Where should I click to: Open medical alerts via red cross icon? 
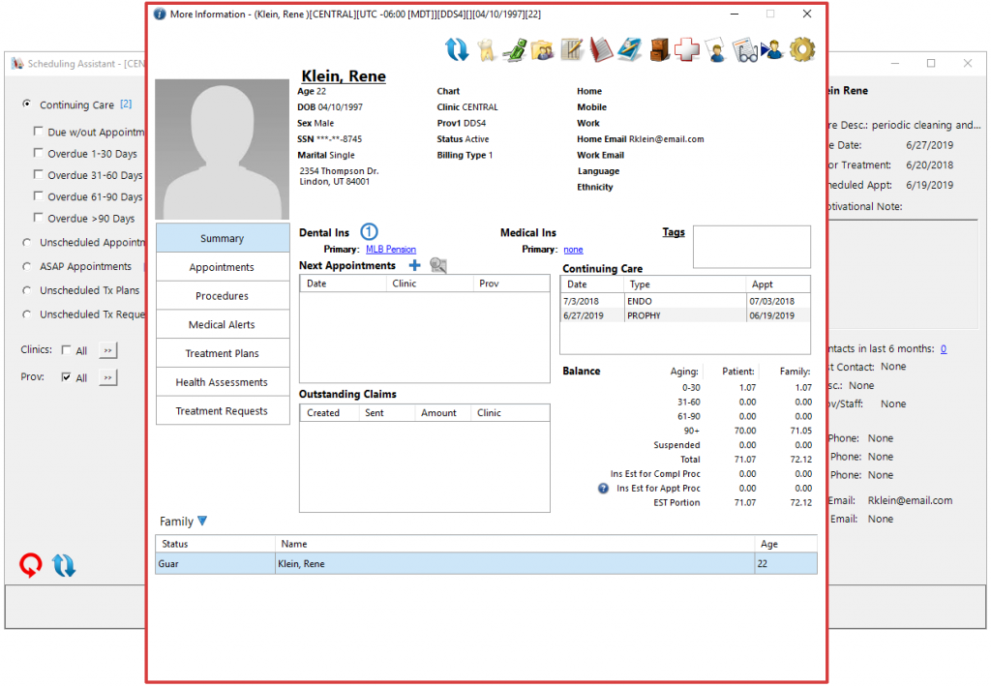689,48
